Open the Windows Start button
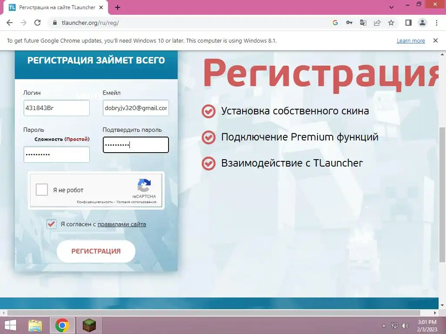 pyautogui.click(x=10, y=325)
